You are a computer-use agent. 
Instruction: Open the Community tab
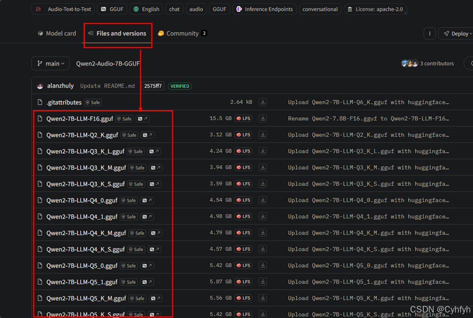click(x=182, y=33)
